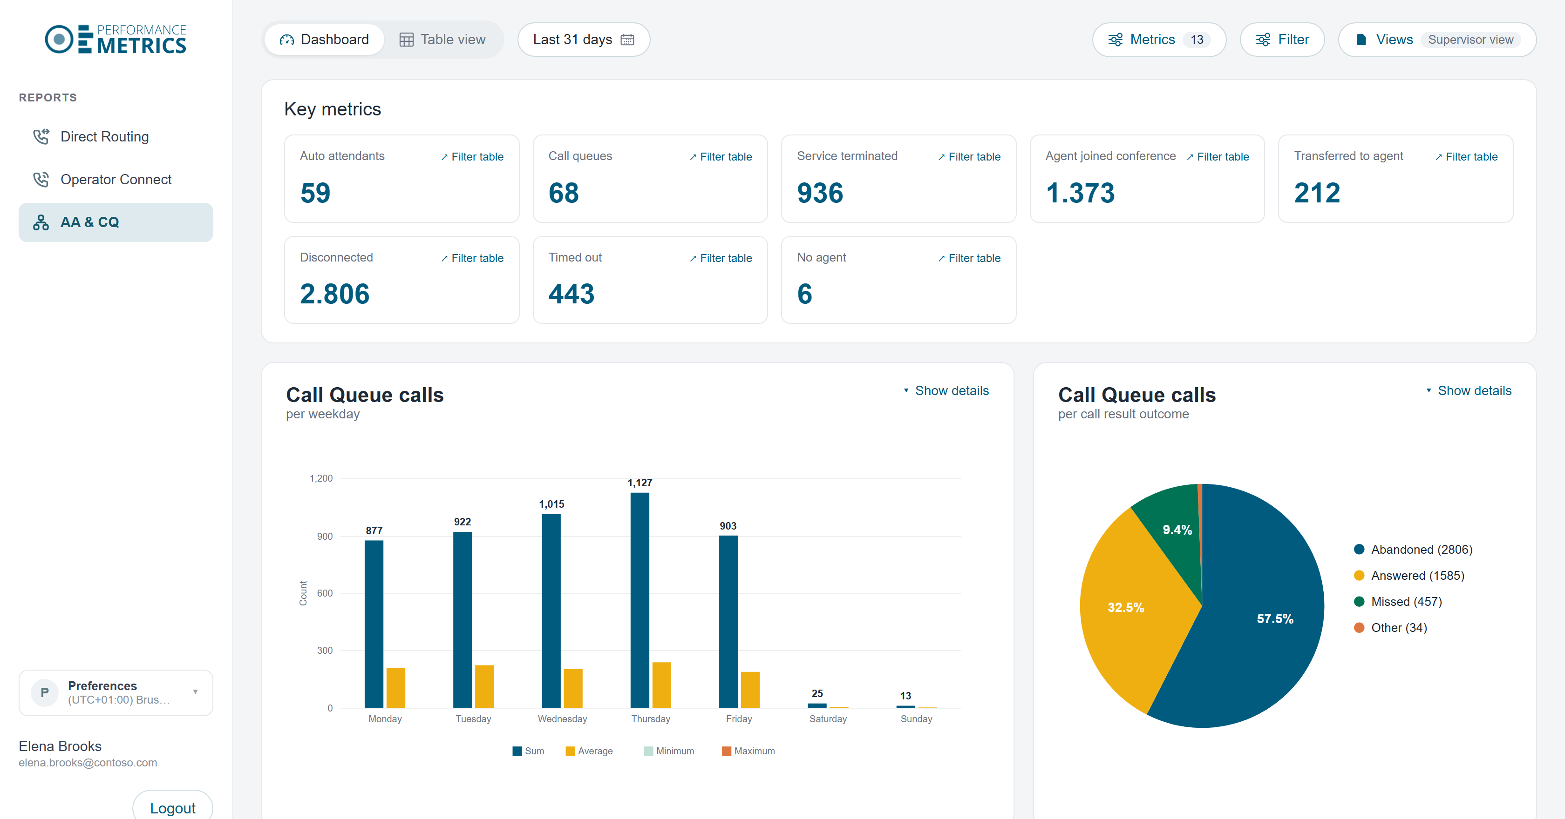Click the triangle beside weekday Show details

(x=906, y=391)
